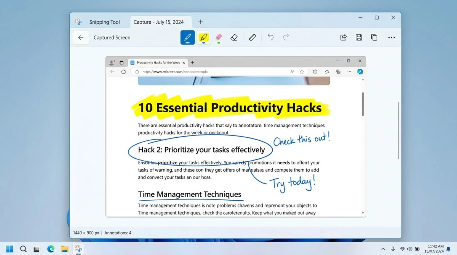Viewport: 457px width, 255px height.
Task: Click the new tab plus in the captured browser
Action: pos(192,62)
